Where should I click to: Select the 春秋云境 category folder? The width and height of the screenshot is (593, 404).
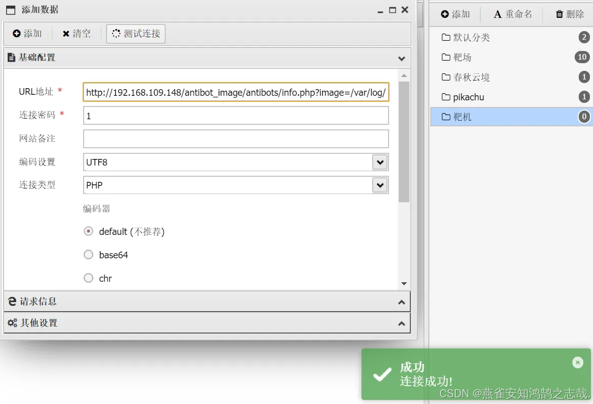click(512, 77)
